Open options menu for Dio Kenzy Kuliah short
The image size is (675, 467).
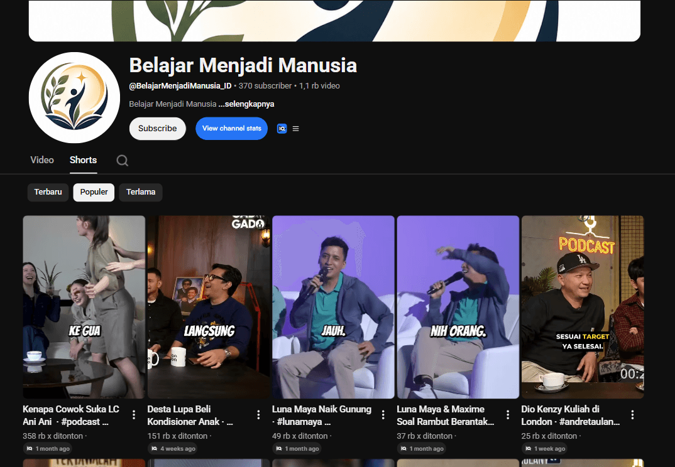(632, 414)
